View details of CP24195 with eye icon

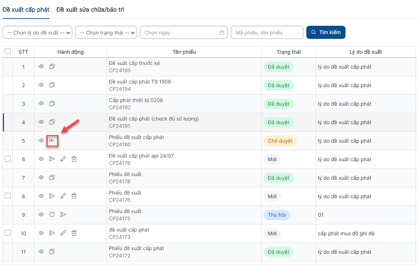click(41, 66)
